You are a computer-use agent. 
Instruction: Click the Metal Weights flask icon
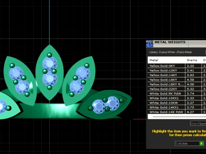coord(149,44)
